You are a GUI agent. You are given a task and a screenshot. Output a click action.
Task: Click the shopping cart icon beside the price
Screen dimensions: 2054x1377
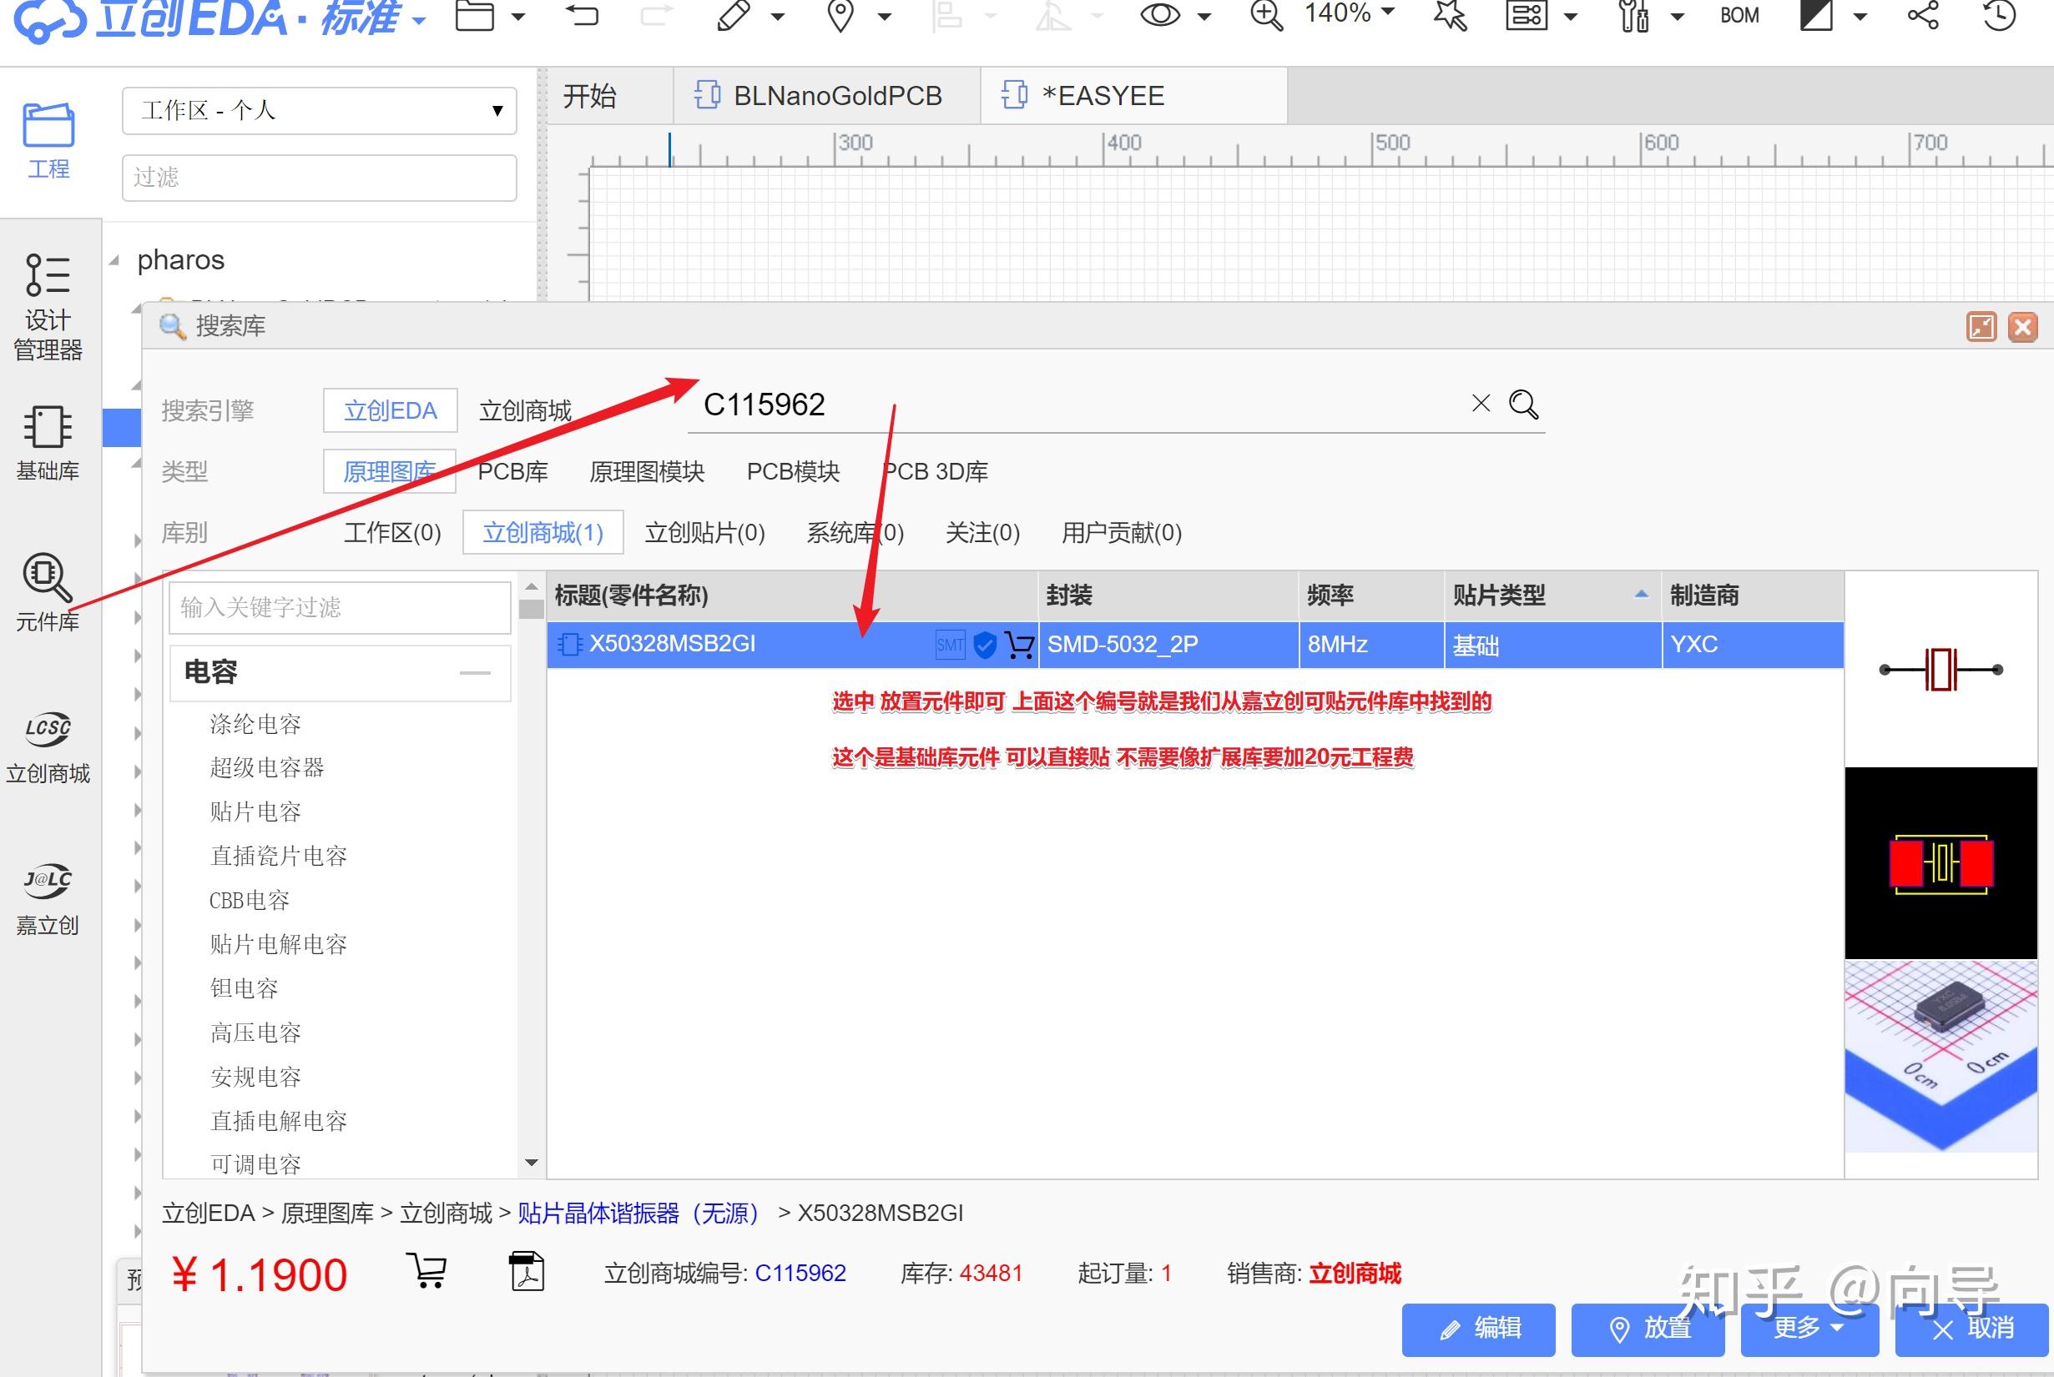(427, 1271)
